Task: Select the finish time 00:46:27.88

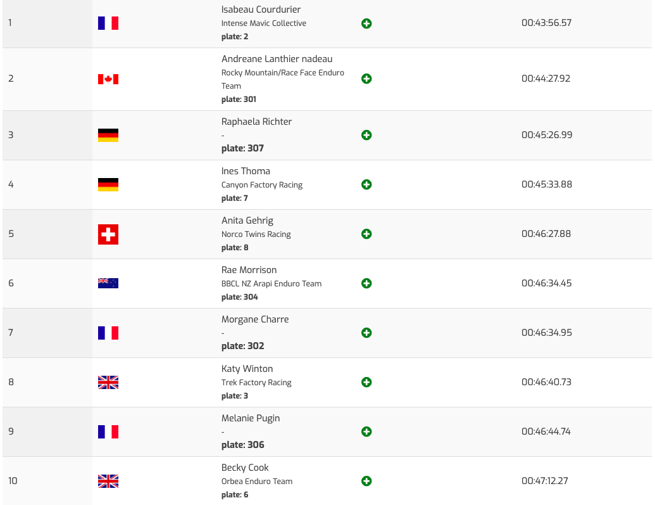Action: 546,234
